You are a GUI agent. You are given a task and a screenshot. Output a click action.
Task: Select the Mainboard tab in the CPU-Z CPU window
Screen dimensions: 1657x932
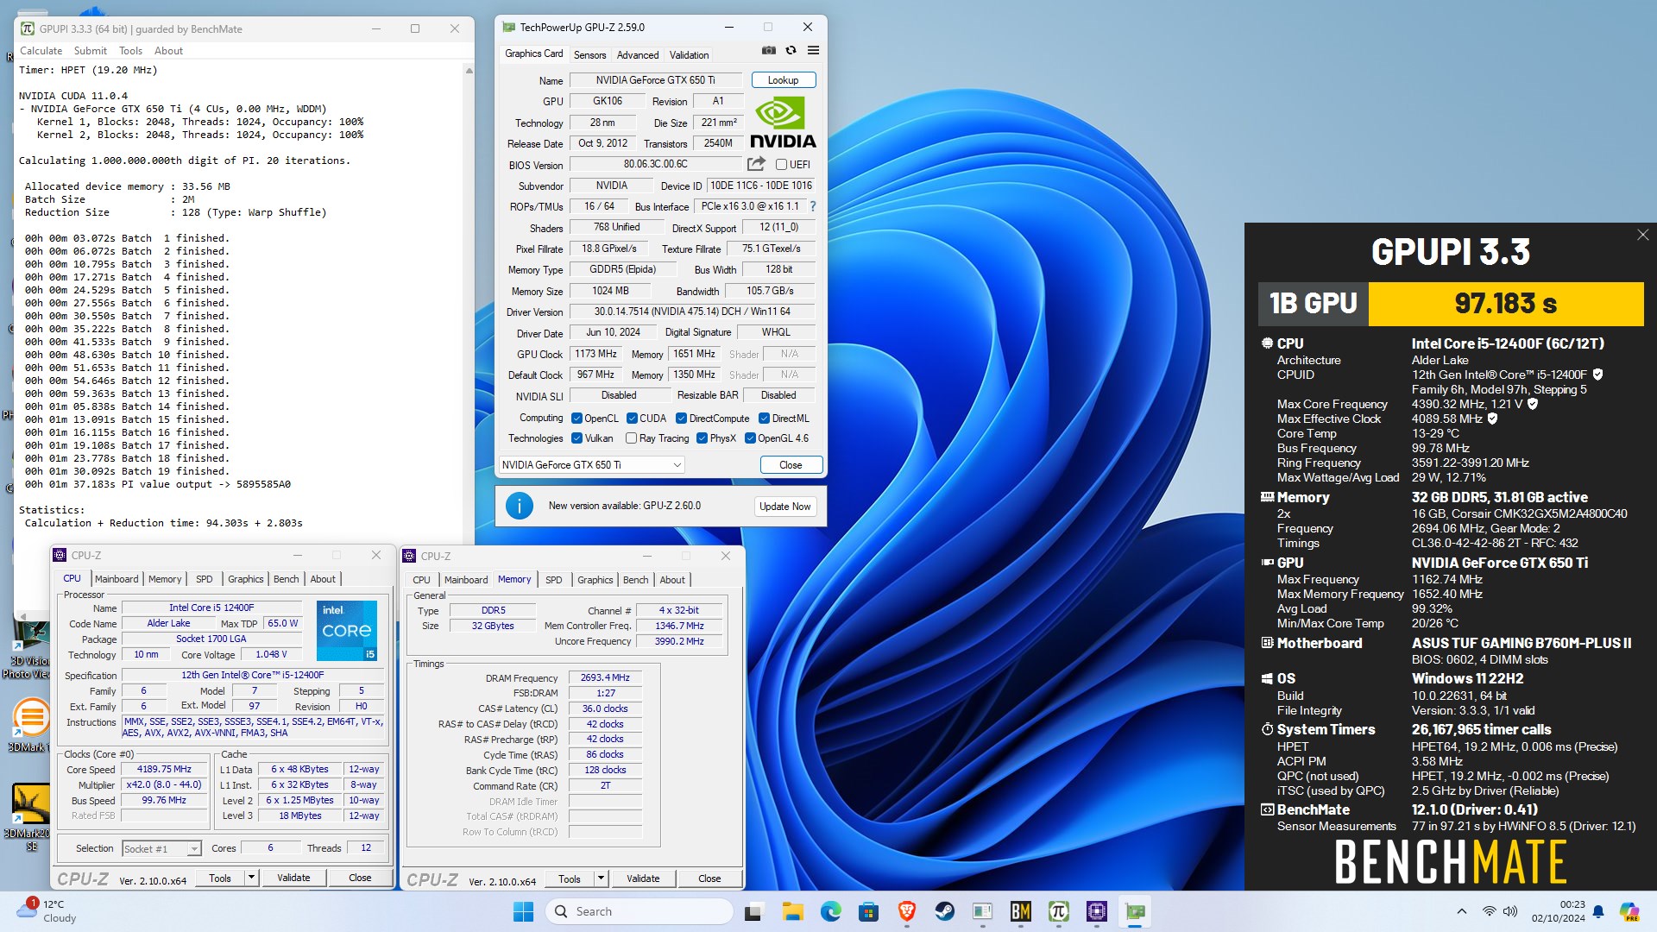tap(117, 579)
